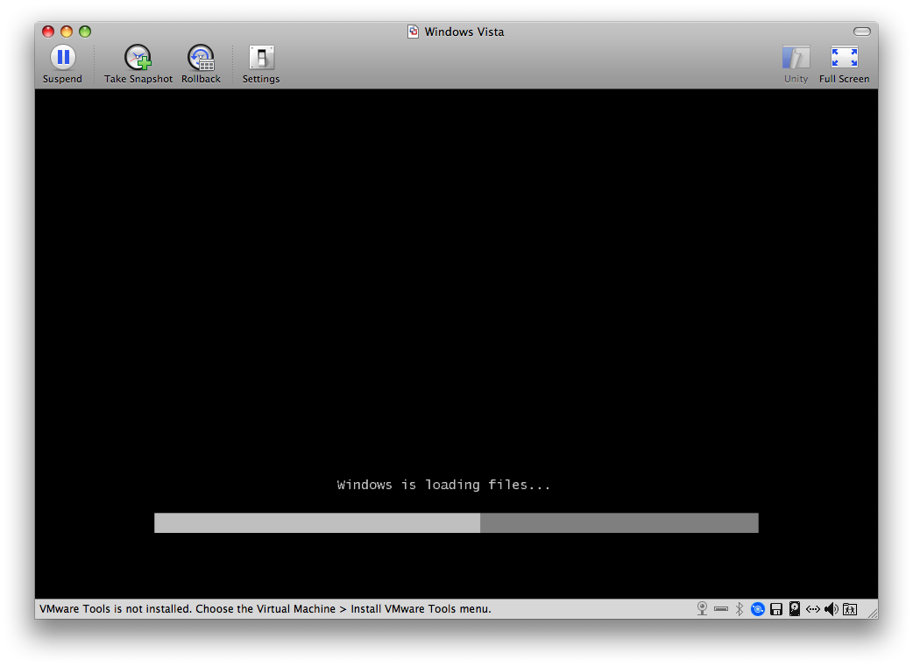The height and width of the screenshot is (667, 913).
Task: Click the webcam device status icon
Action: click(702, 609)
